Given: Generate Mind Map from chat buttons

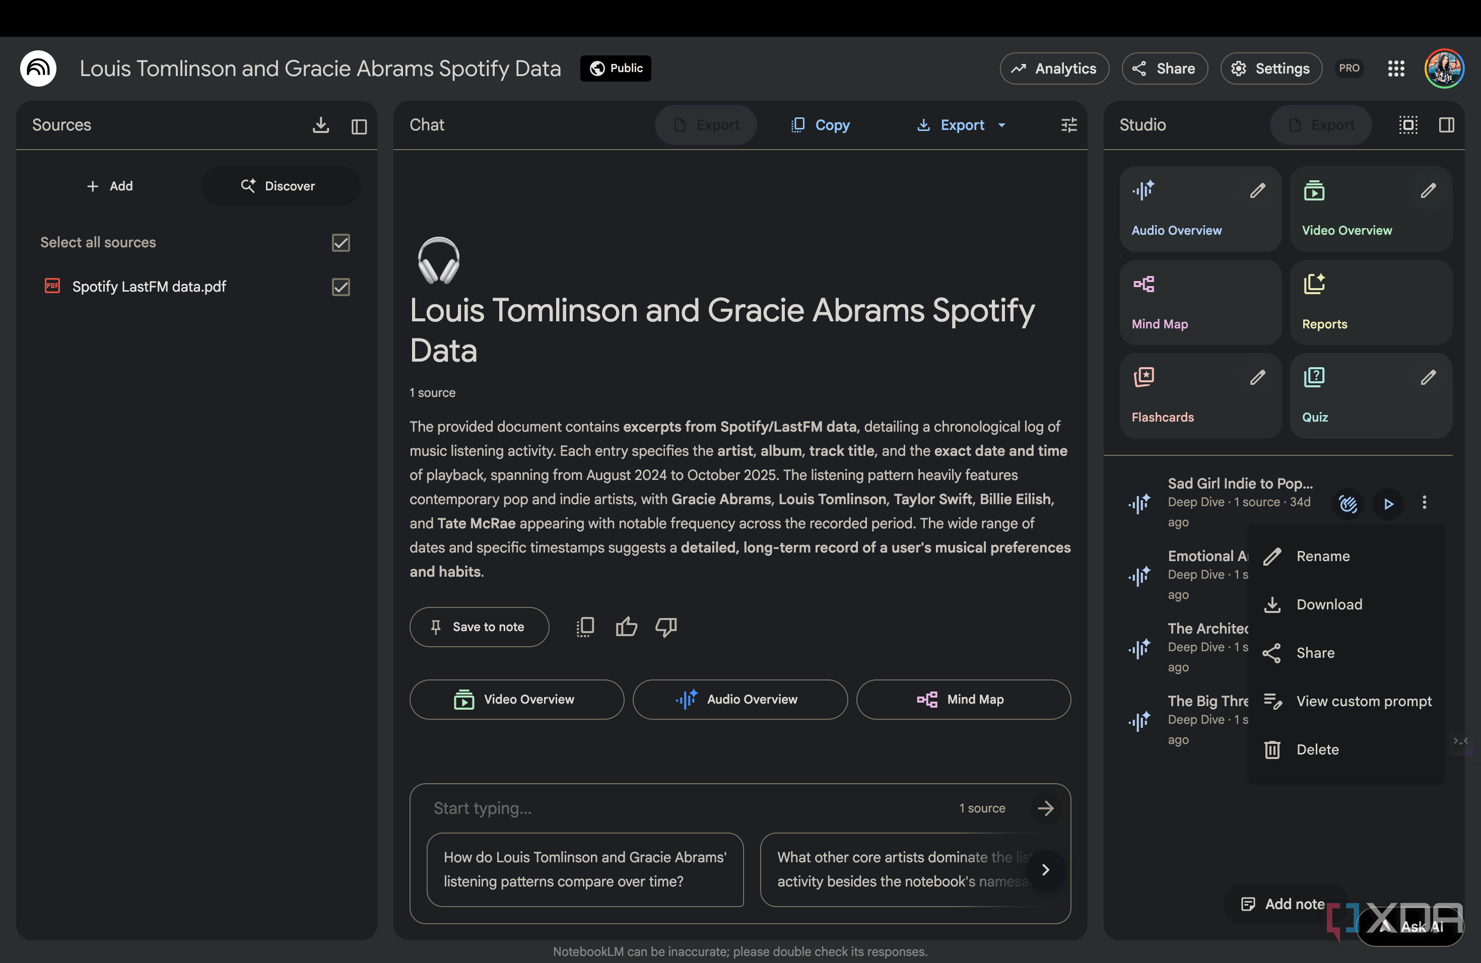Looking at the screenshot, I should point(963,699).
